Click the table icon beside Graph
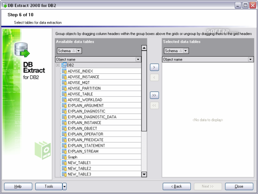 coord(64,157)
